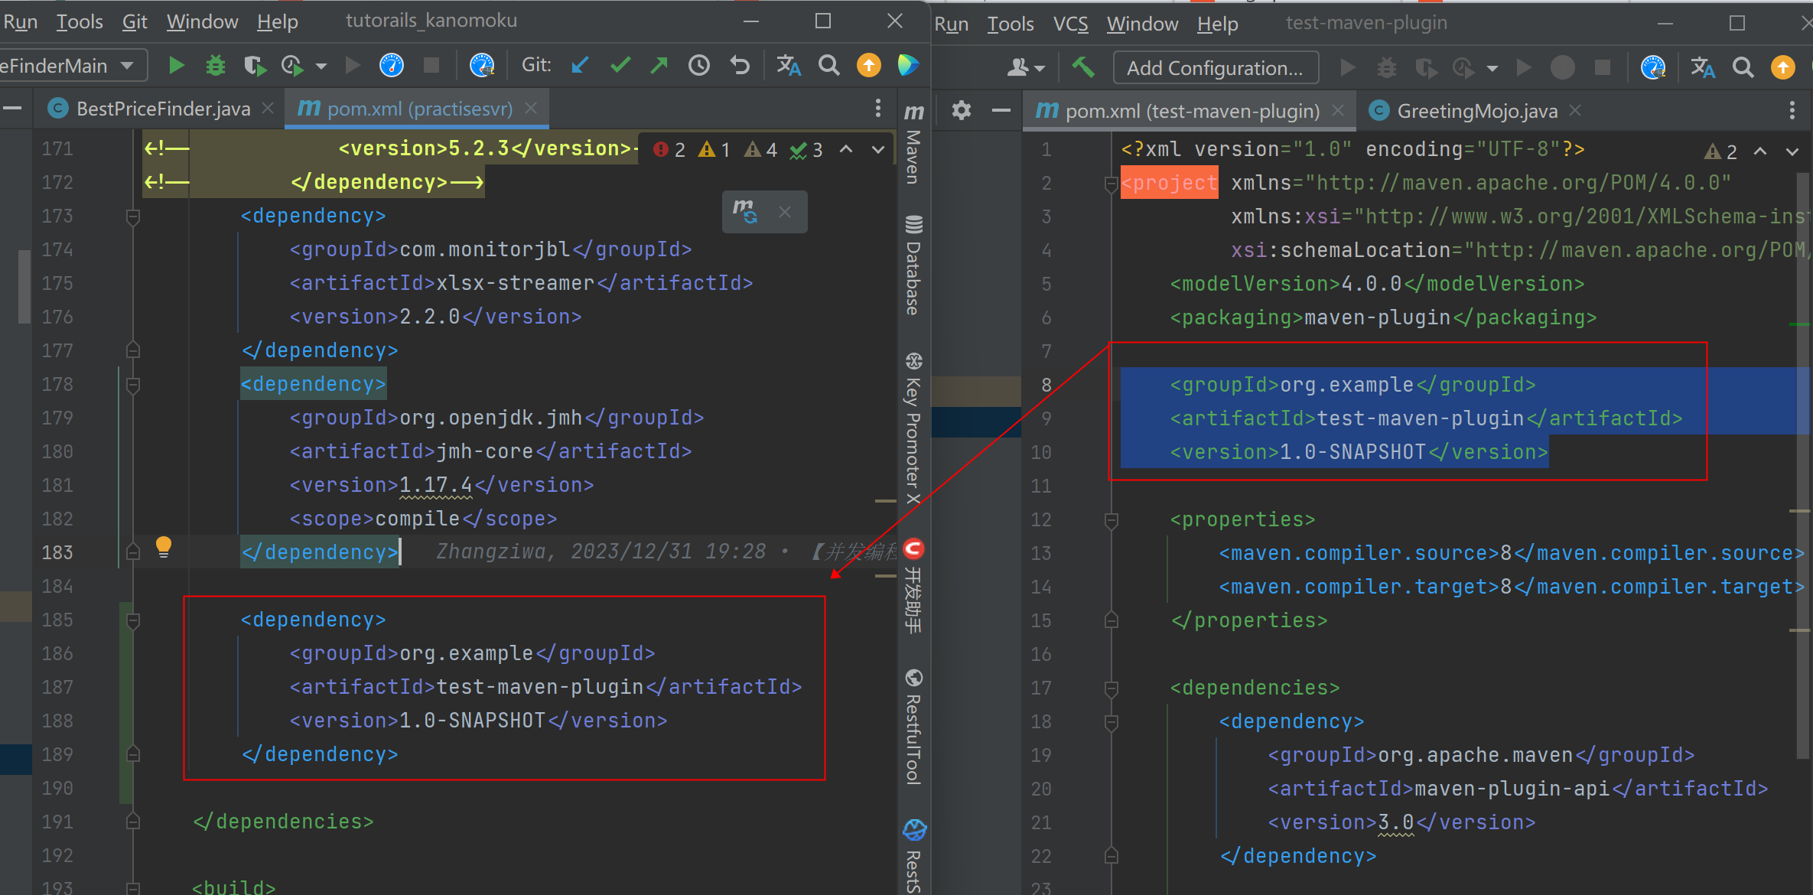
Task: Toggle the 开发助手 tool window
Action: (913, 587)
